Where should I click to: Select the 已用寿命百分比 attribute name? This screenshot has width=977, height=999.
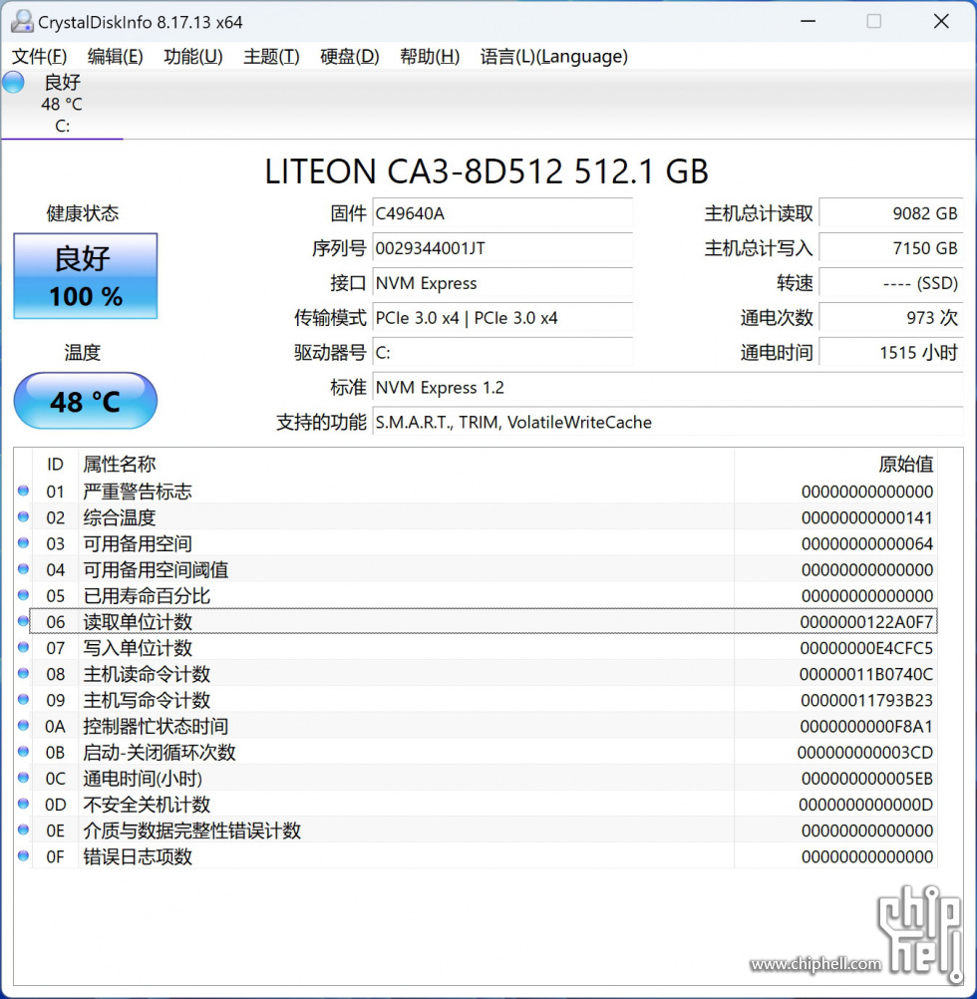click(147, 595)
